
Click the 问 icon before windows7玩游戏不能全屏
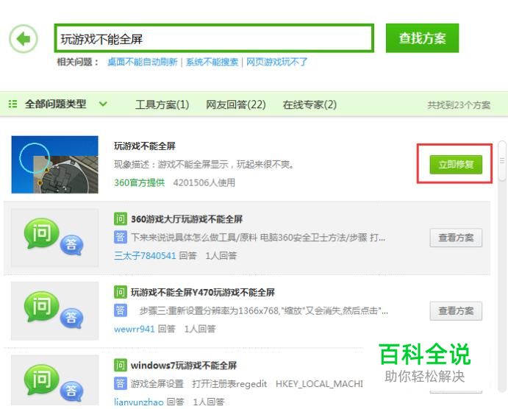[120, 366]
